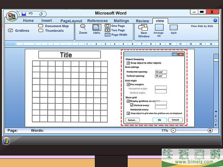
Task: Click View Side by Side
Action: tap(202, 26)
